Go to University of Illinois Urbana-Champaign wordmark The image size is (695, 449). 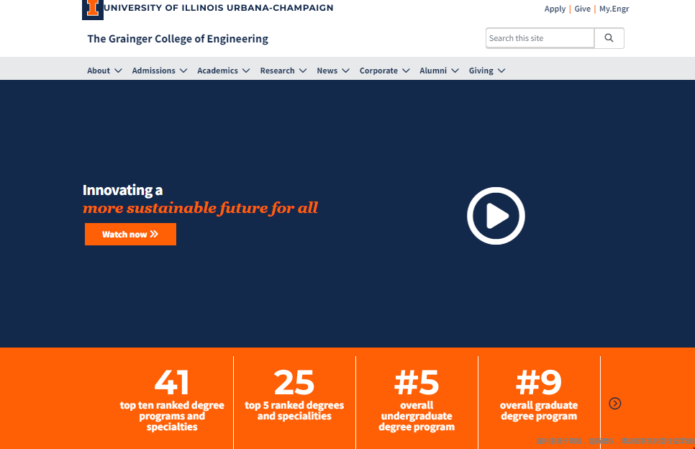(x=219, y=8)
